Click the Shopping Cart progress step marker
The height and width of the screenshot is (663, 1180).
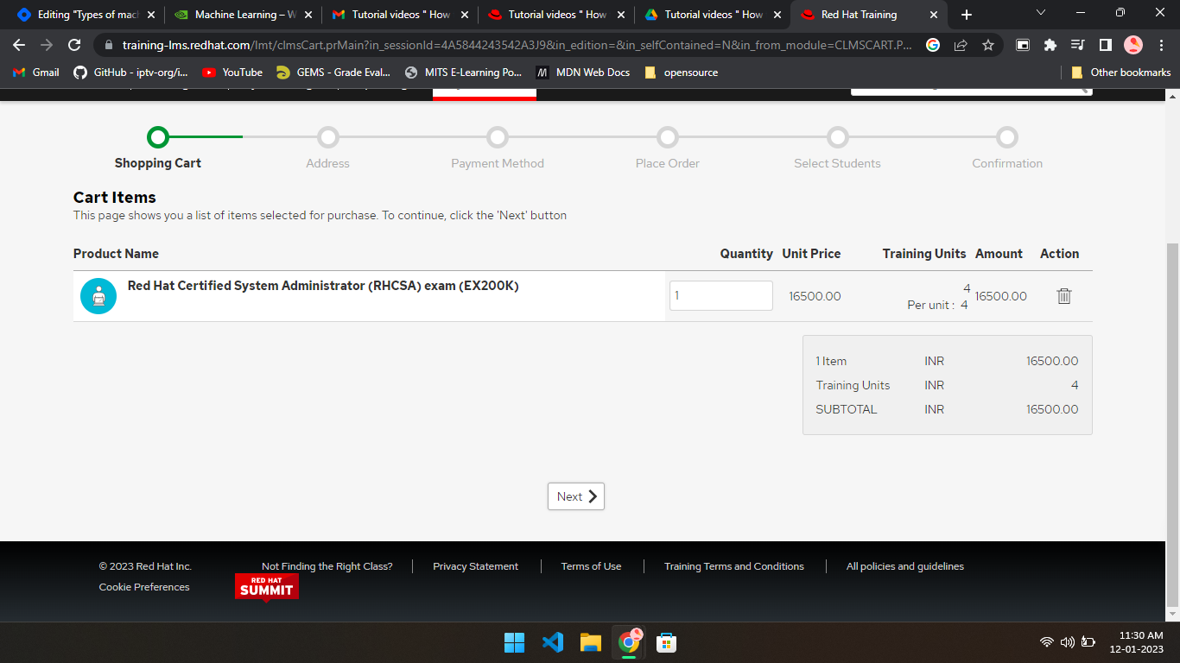157,137
